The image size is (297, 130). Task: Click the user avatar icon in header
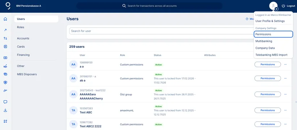(x=273, y=6)
